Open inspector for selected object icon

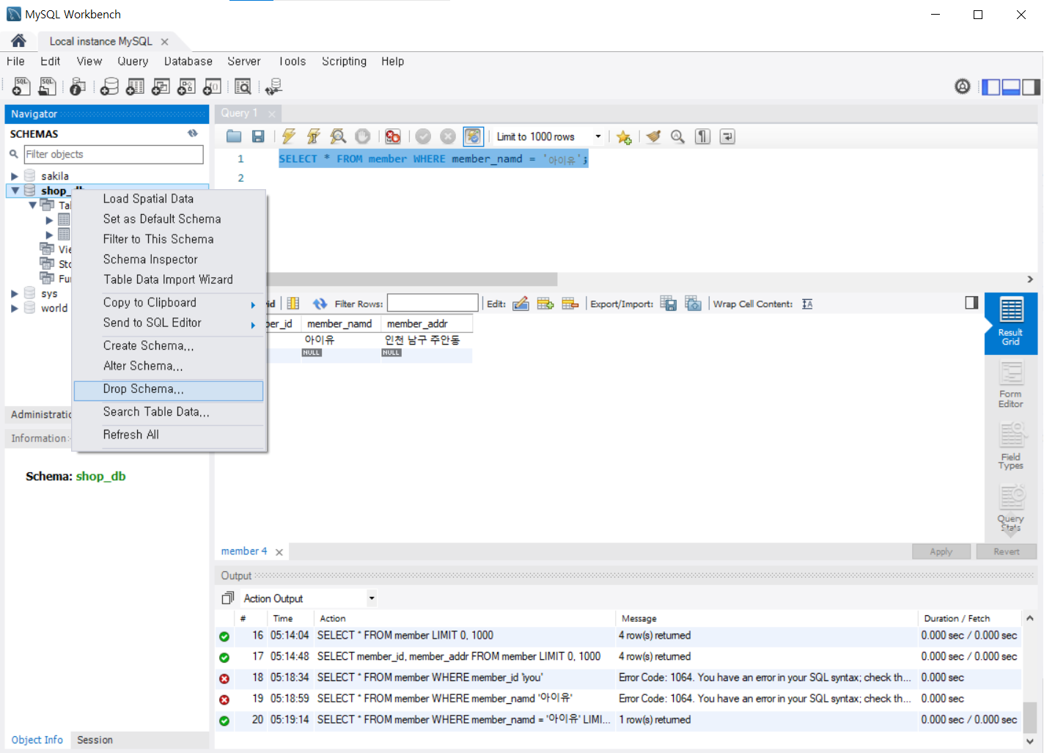(x=78, y=87)
